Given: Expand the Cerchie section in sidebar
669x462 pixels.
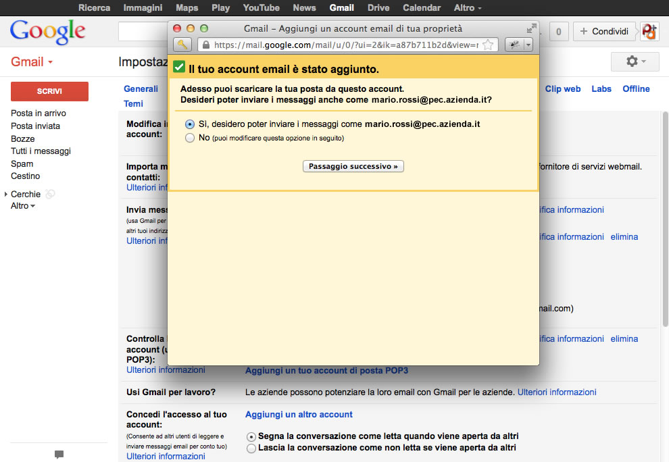Looking at the screenshot, I should point(6,195).
